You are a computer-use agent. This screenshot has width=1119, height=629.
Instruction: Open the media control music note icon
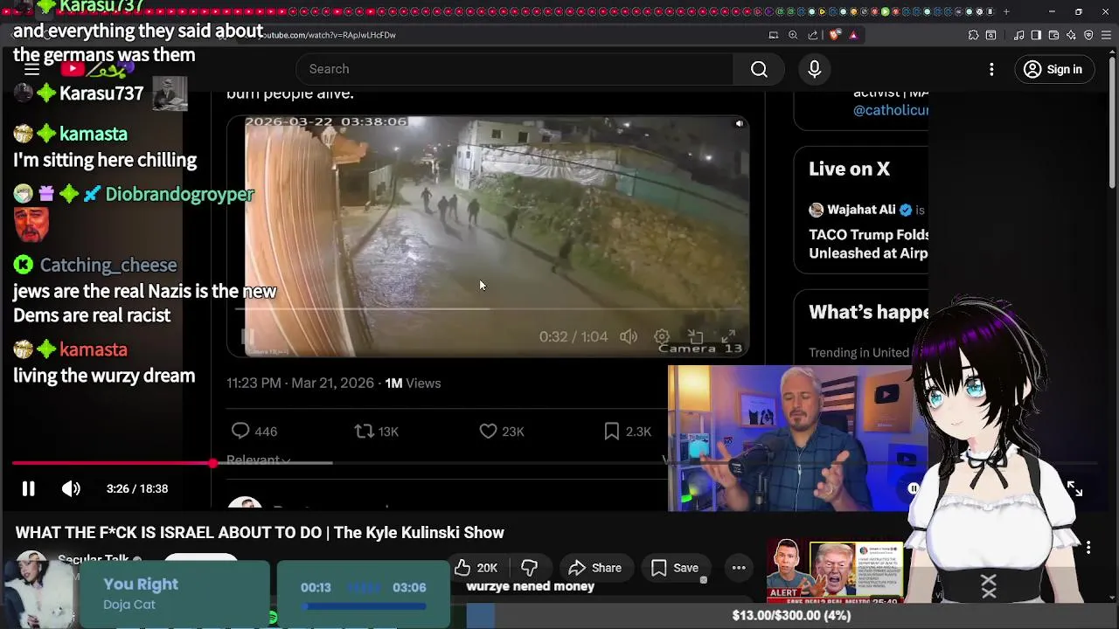click(x=1019, y=35)
